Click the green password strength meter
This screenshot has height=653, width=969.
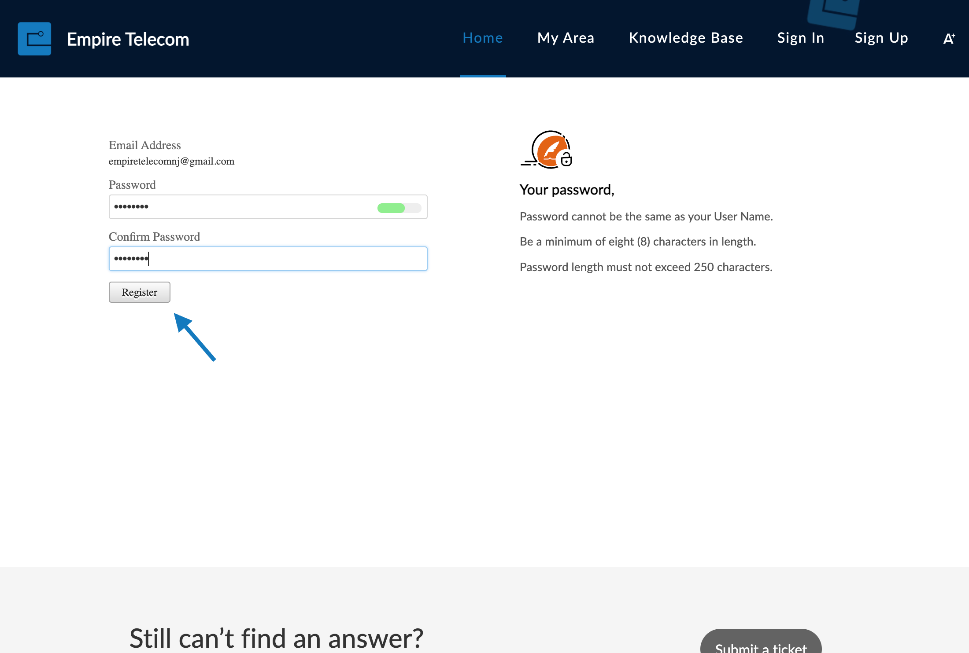[x=399, y=208]
